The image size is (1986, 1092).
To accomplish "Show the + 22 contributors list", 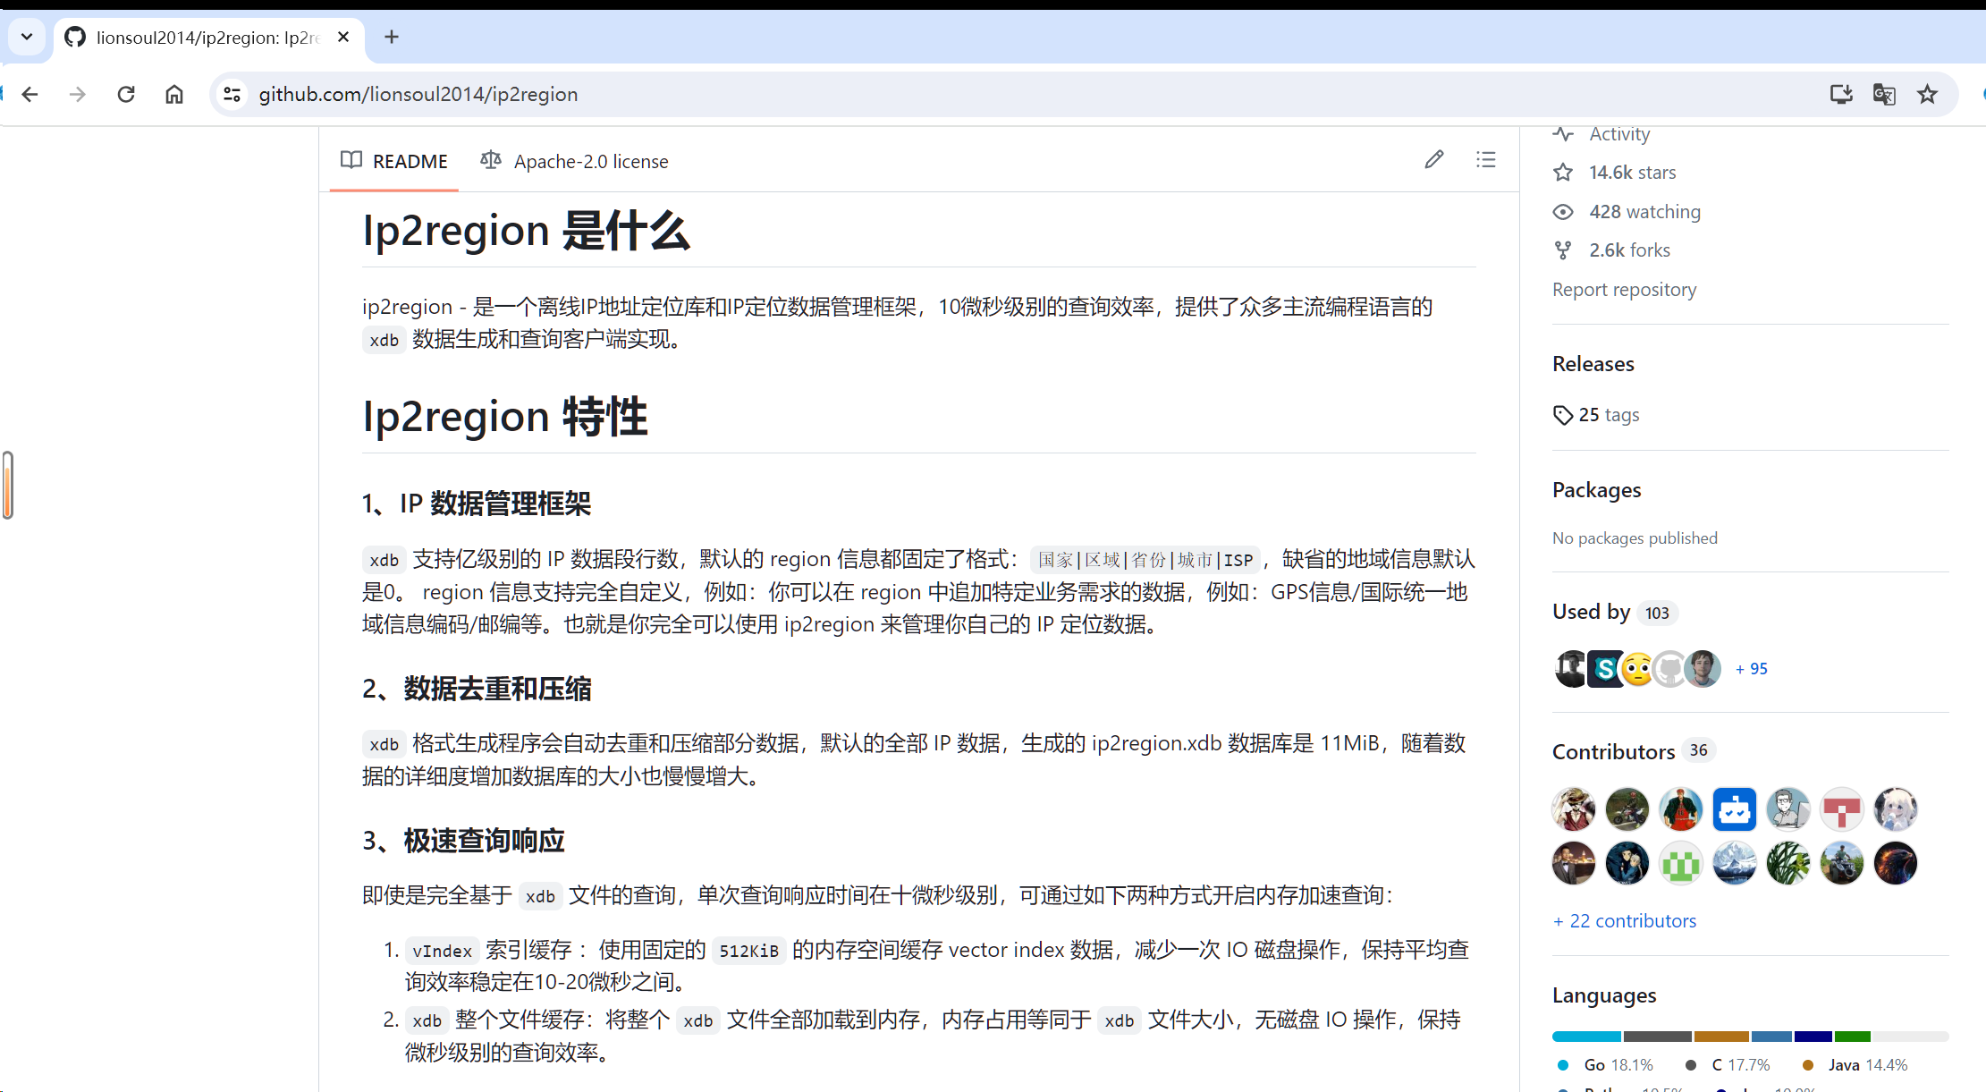I will coord(1625,921).
